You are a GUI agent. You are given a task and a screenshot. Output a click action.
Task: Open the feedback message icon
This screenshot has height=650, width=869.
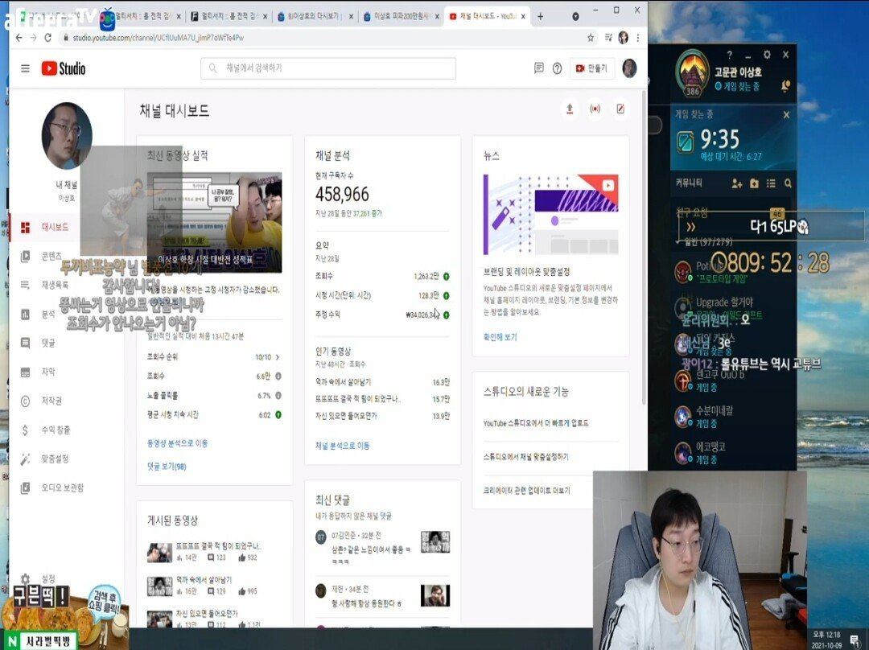tap(538, 68)
